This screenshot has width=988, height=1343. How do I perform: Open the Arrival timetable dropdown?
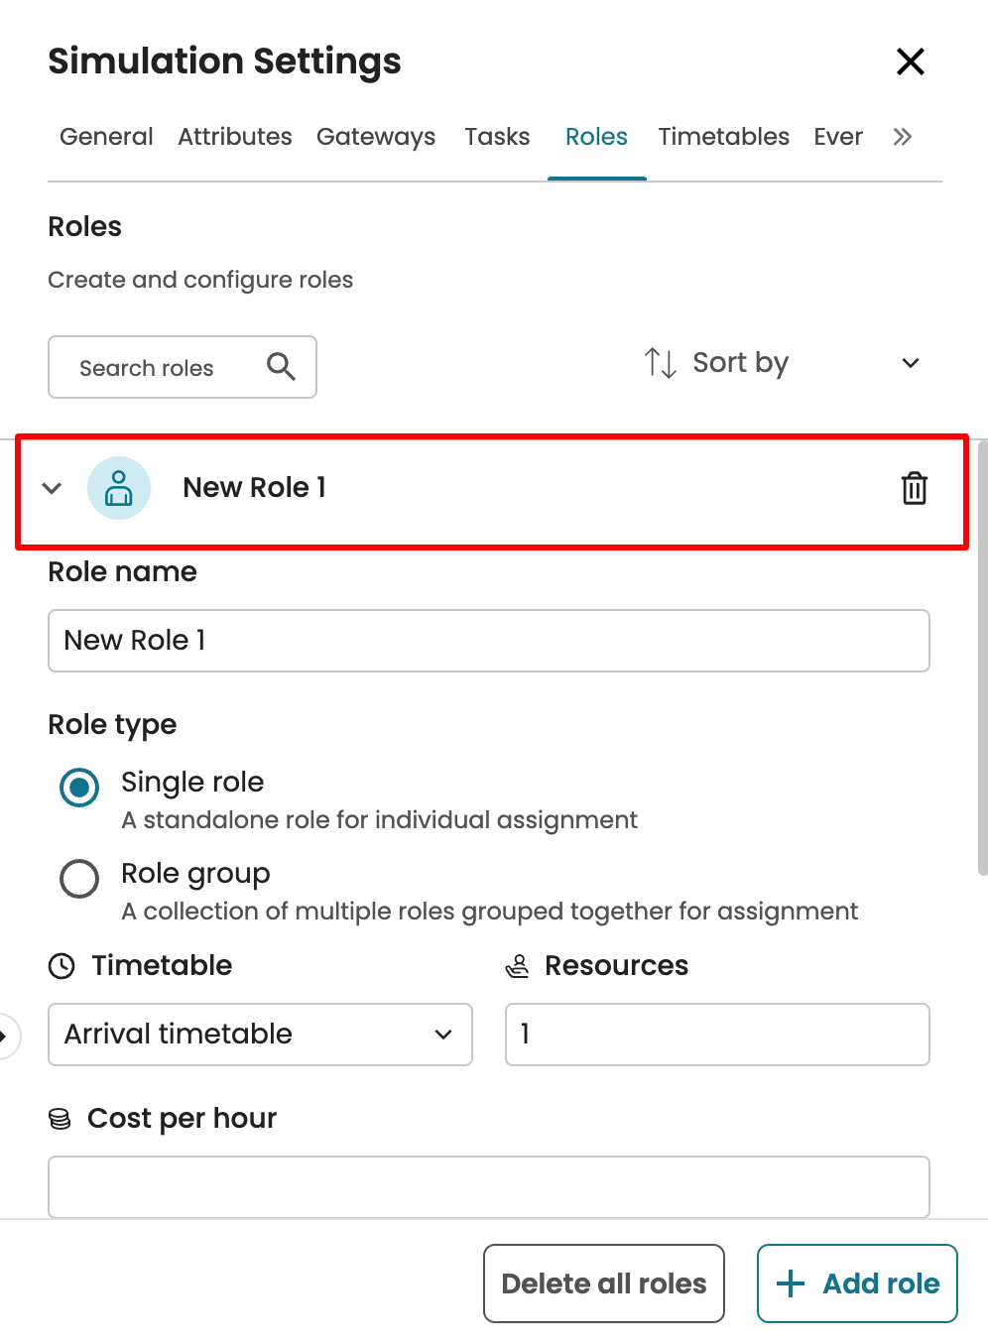260,1035
